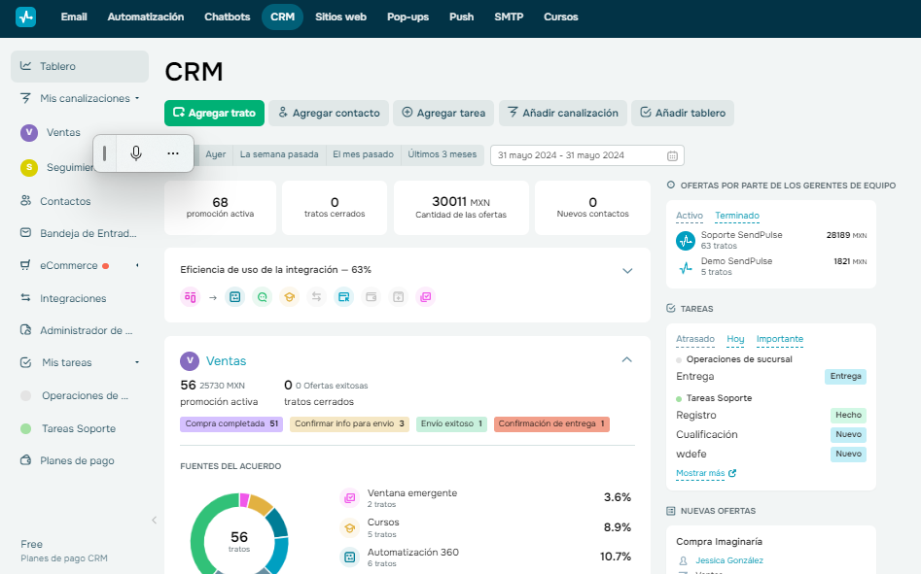Open the Cursos integration icon
Screen dimensions: 921x574
point(290,297)
